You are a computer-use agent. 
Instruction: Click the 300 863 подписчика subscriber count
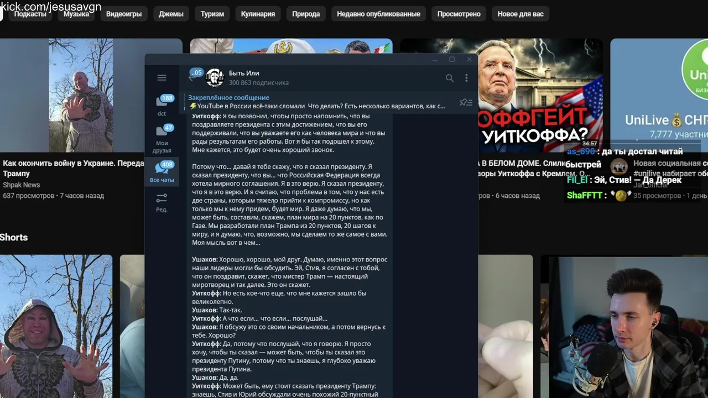point(258,83)
